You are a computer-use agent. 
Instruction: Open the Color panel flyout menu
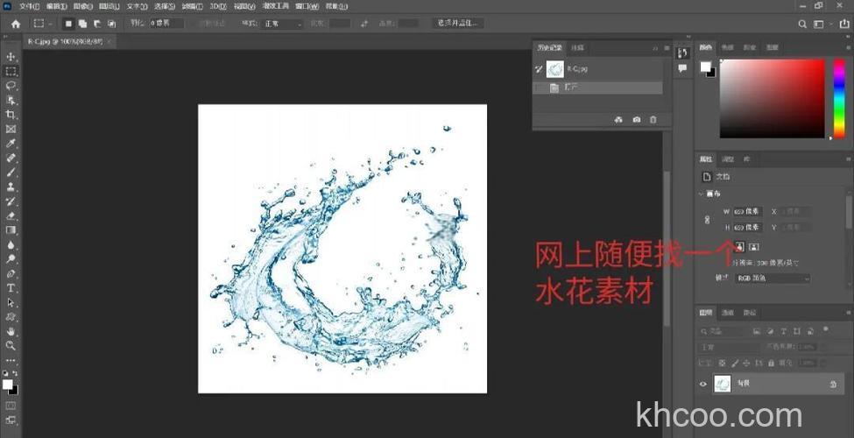(x=849, y=48)
